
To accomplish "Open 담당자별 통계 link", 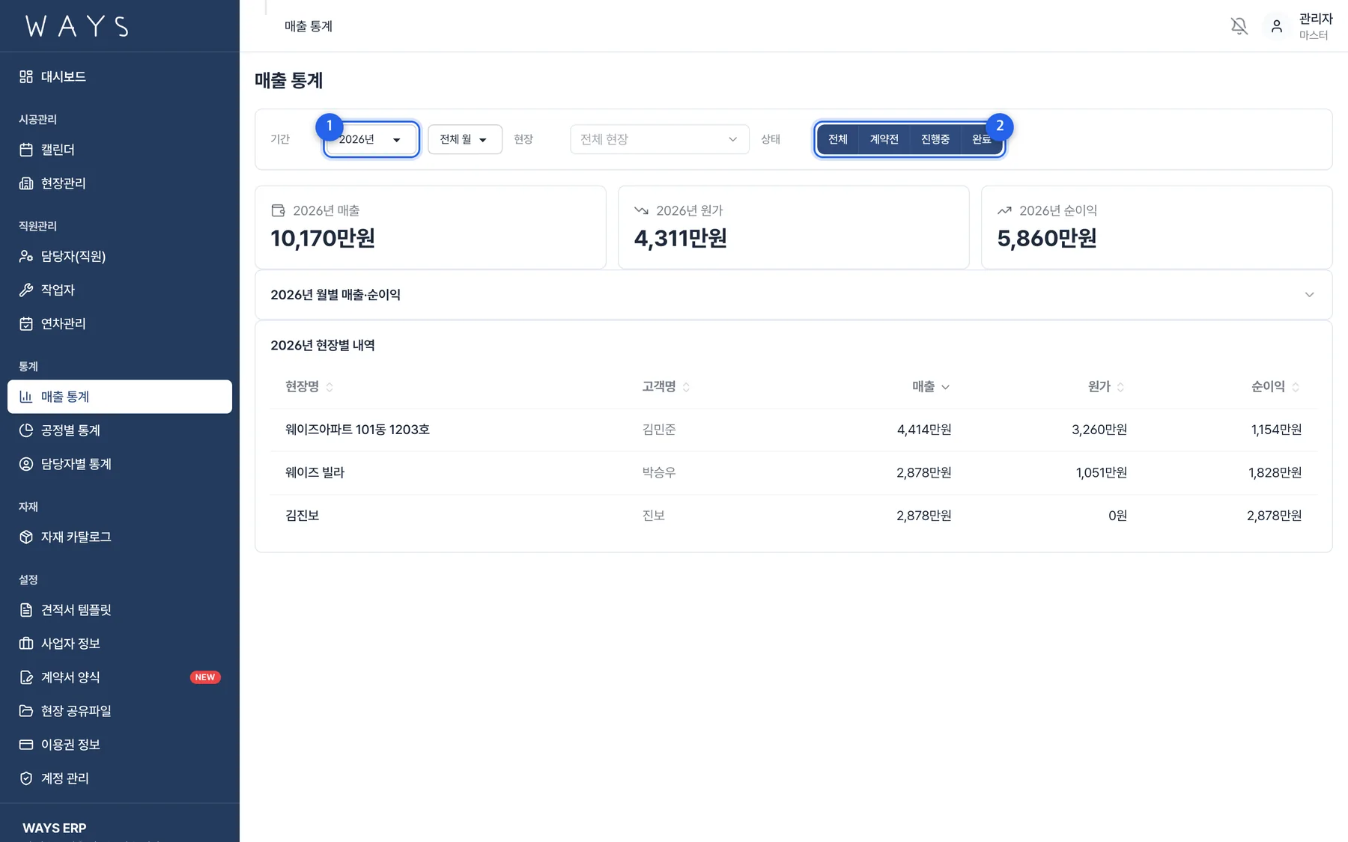I will [x=120, y=464].
